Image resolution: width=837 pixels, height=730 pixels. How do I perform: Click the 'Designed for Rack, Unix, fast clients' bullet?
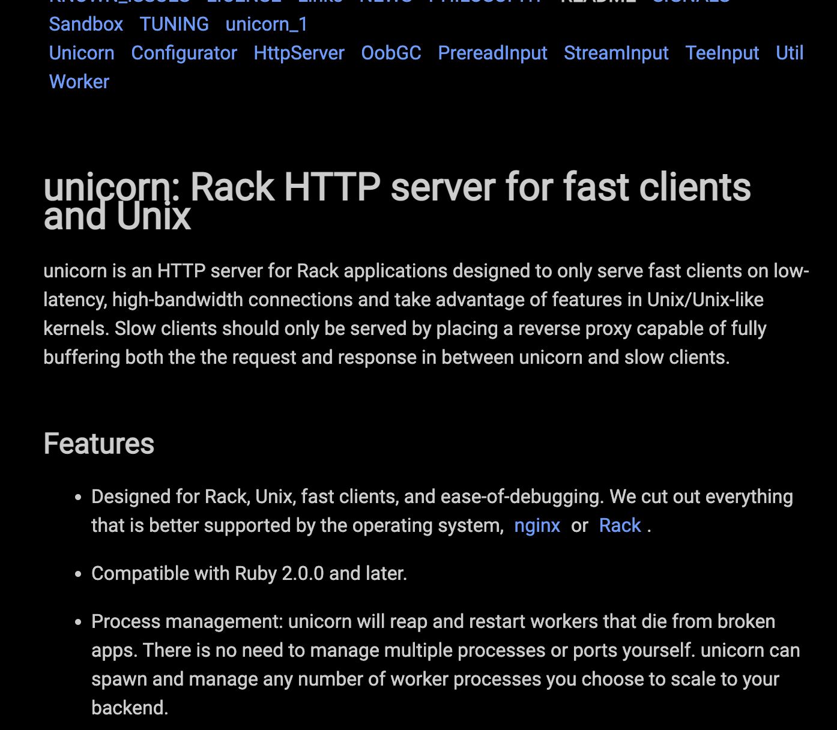click(442, 511)
